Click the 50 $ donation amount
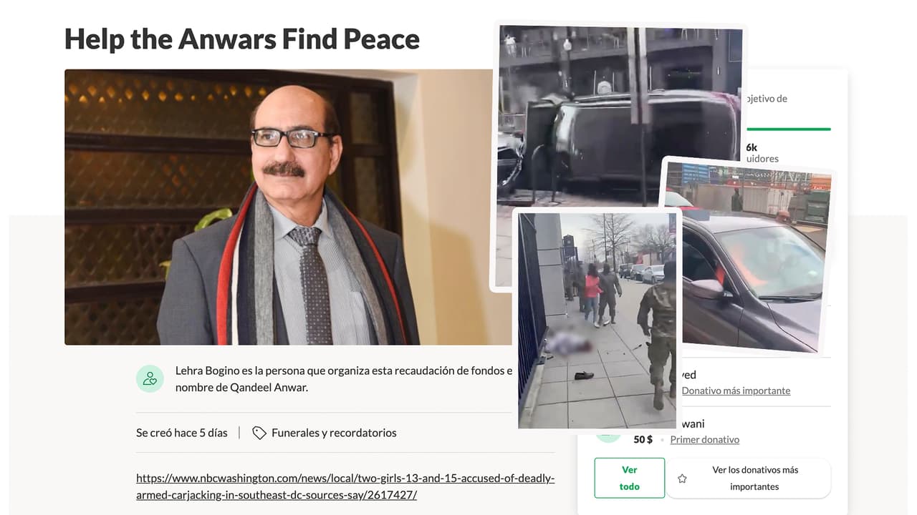917x515 pixels. (x=643, y=439)
